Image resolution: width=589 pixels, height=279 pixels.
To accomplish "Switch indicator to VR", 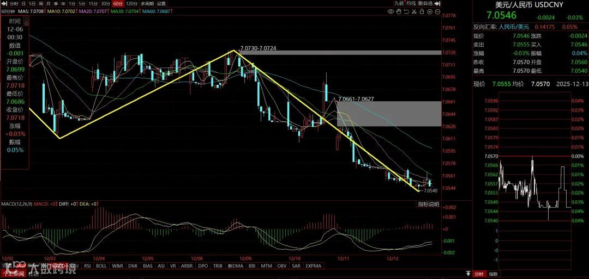I will click(x=173, y=266).
